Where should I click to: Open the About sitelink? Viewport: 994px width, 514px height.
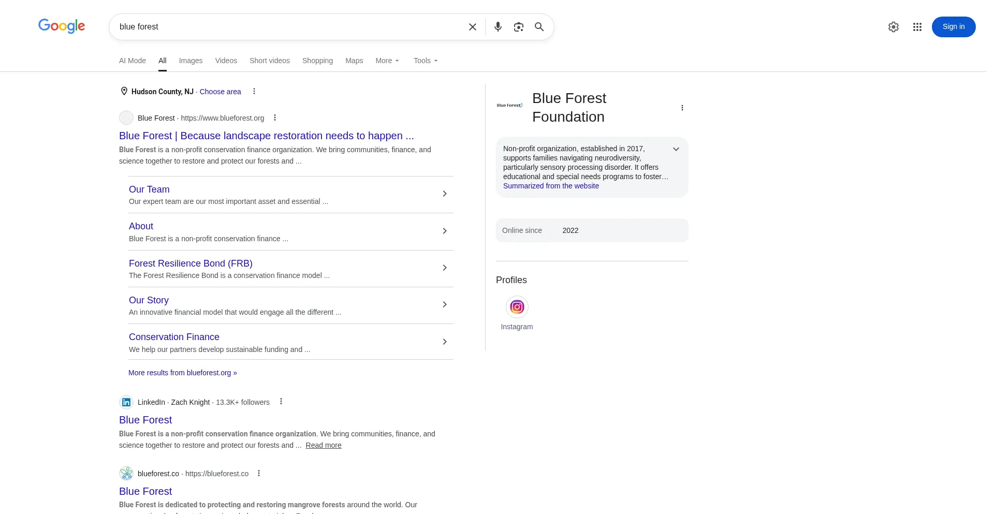pyautogui.click(x=141, y=226)
